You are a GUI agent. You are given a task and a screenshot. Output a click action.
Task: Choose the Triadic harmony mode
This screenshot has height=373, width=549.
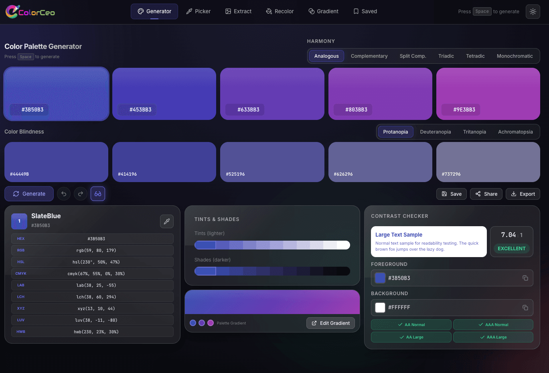(446, 56)
